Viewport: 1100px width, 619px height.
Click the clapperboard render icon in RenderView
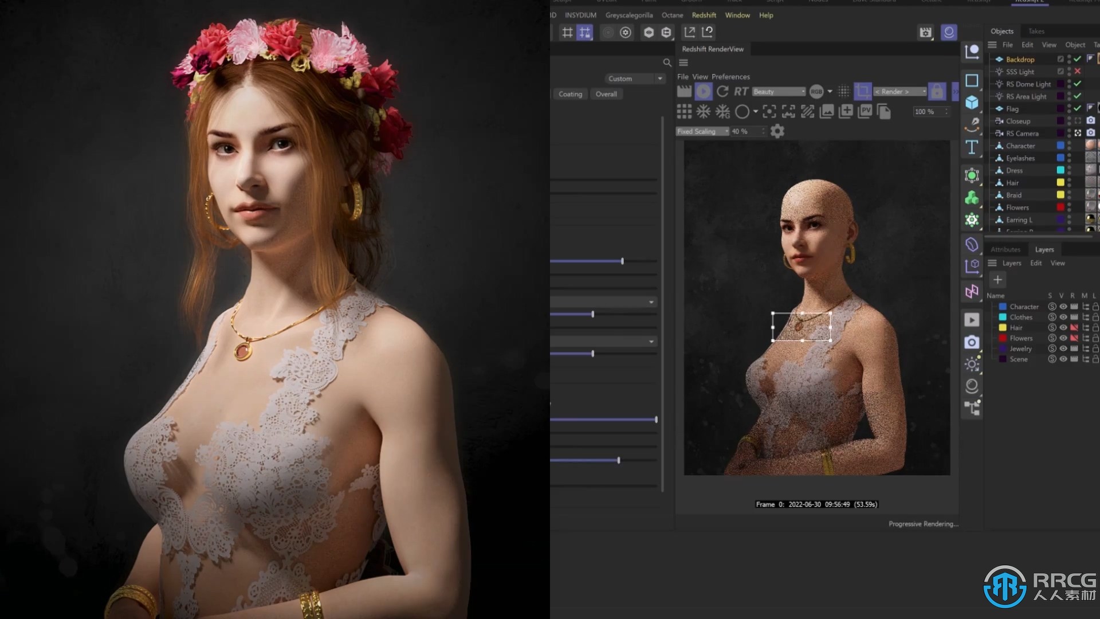click(684, 91)
